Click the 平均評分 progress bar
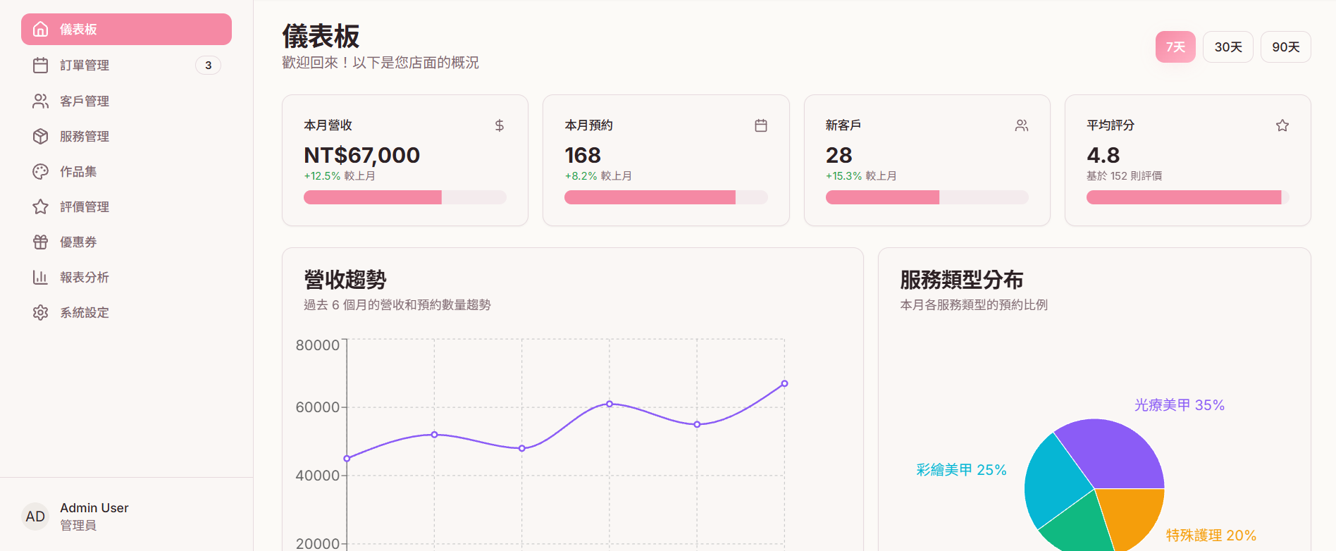This screenshot has width=1336, height=551. [x=1188, y=197]
